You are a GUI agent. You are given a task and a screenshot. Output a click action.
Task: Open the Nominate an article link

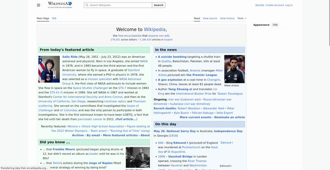pos(229,117)
